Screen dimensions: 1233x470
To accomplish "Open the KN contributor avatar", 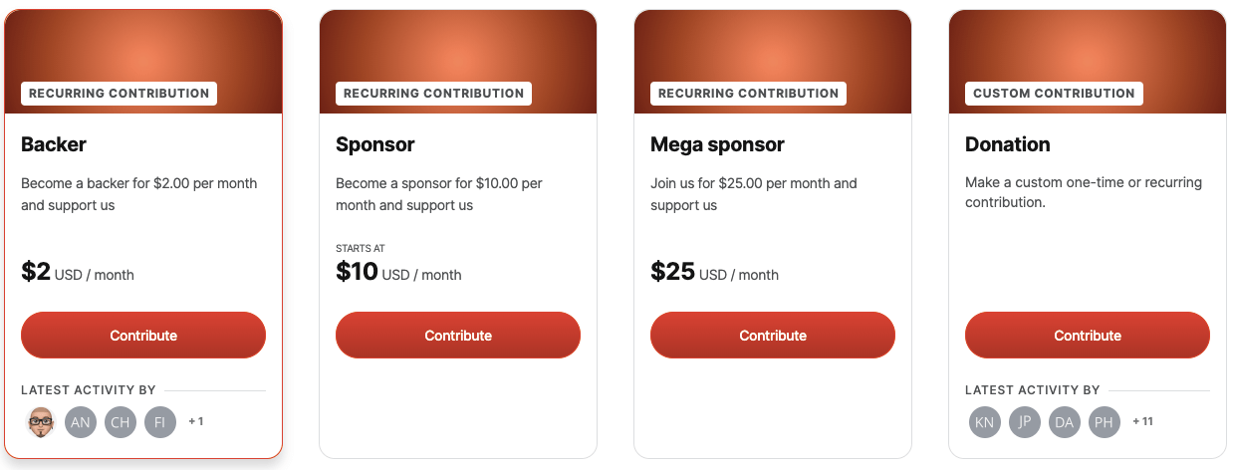I will coord(985,422).
